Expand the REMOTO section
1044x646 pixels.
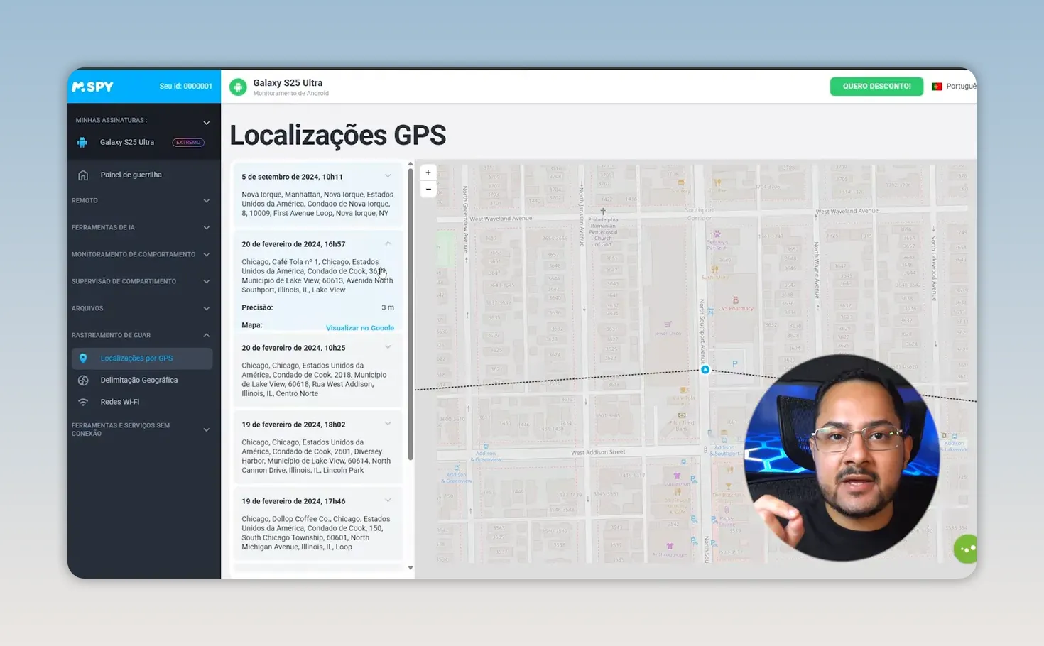pyautogui.click(x=207, y=201)
